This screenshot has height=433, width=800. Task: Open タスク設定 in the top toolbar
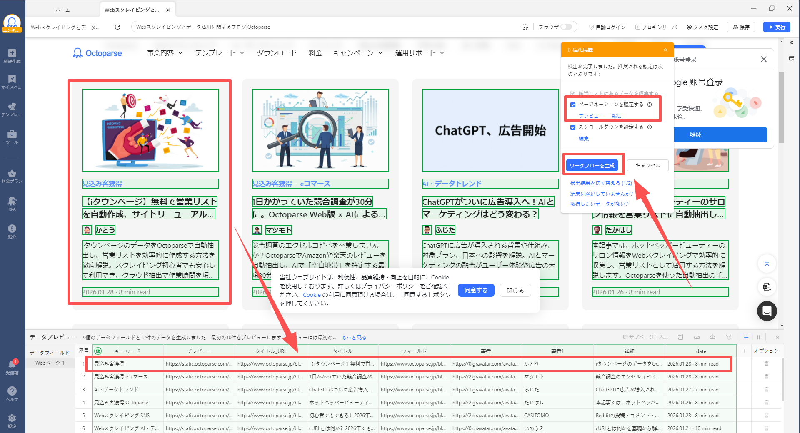coord(702,27)
